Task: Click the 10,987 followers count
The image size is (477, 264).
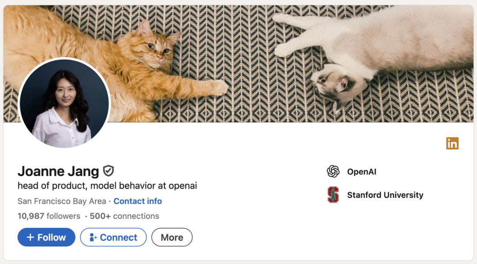Action: (x=49, y=216)
